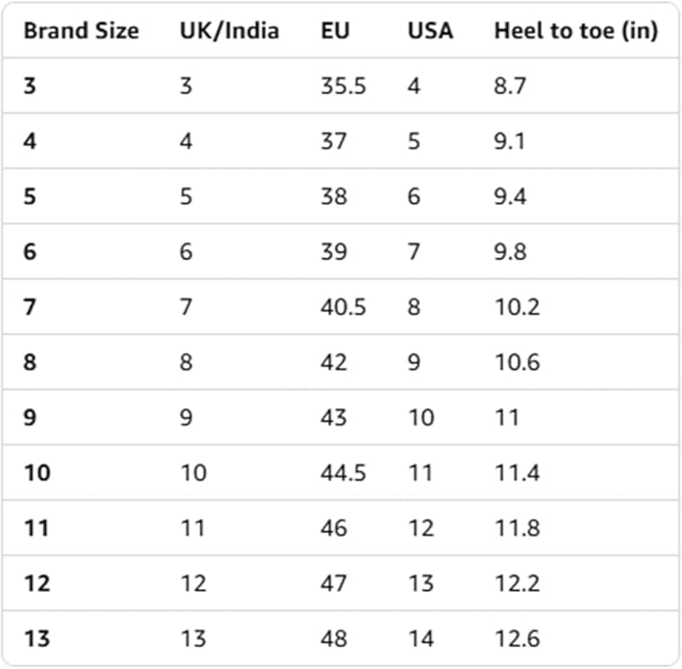Viewport: 682px width, 669px height.
Task: Select the EU size 44.5 cell
Action: pyautogui.click(x=342, y=474)
